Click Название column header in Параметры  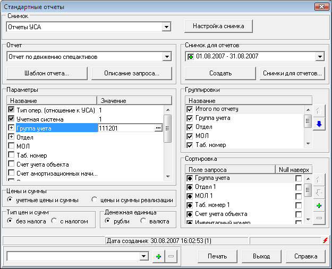point(52,101)
